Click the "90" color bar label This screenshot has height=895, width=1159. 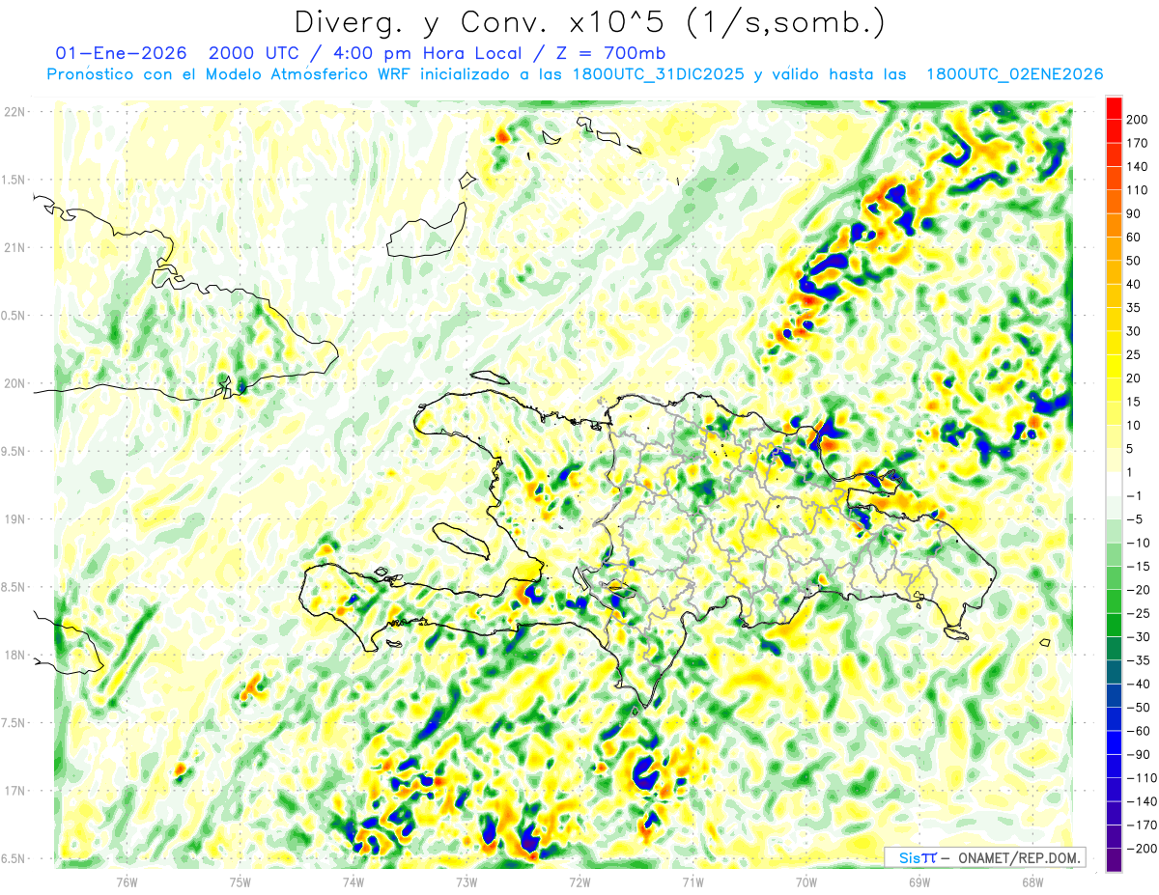(1135, 213)
